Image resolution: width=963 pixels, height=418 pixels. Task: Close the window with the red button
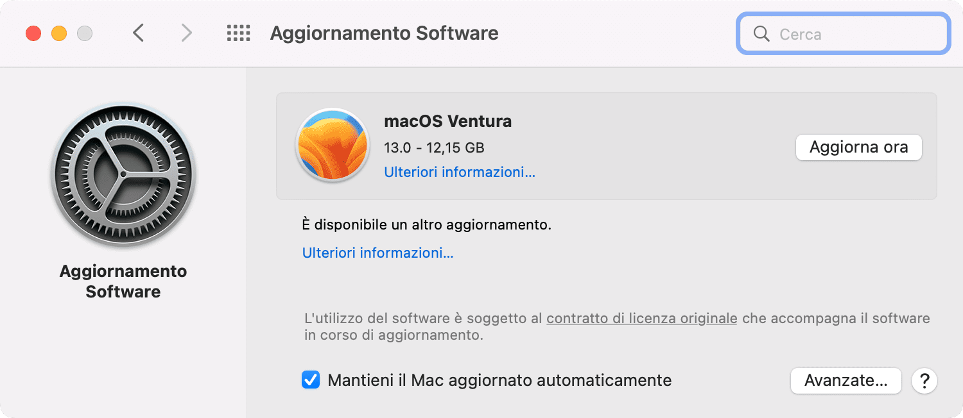click(x=33, y=33)
